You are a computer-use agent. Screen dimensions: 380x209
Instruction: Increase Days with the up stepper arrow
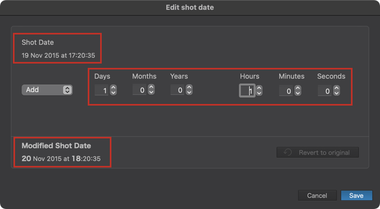(113, 87)
